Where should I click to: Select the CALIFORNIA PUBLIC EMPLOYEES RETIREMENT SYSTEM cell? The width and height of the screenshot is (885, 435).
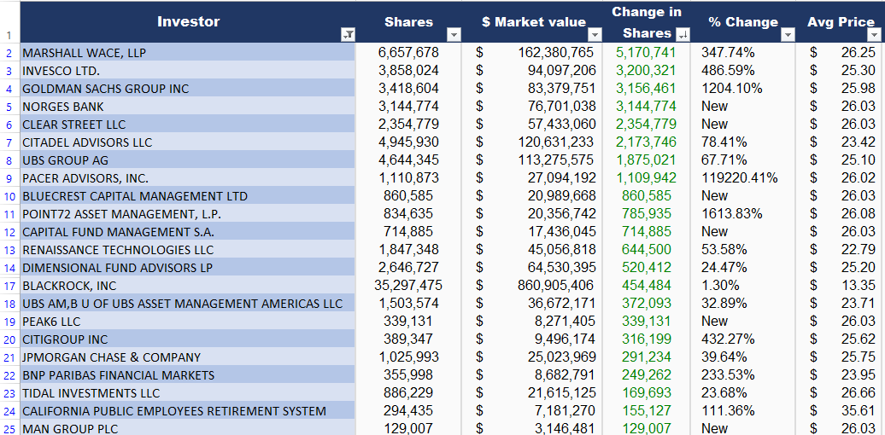pyautogui.click(x=188, y=411)
